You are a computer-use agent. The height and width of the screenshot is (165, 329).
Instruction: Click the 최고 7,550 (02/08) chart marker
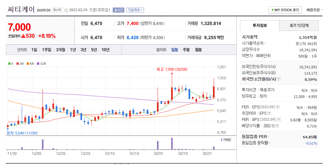(x=172, y=69)
